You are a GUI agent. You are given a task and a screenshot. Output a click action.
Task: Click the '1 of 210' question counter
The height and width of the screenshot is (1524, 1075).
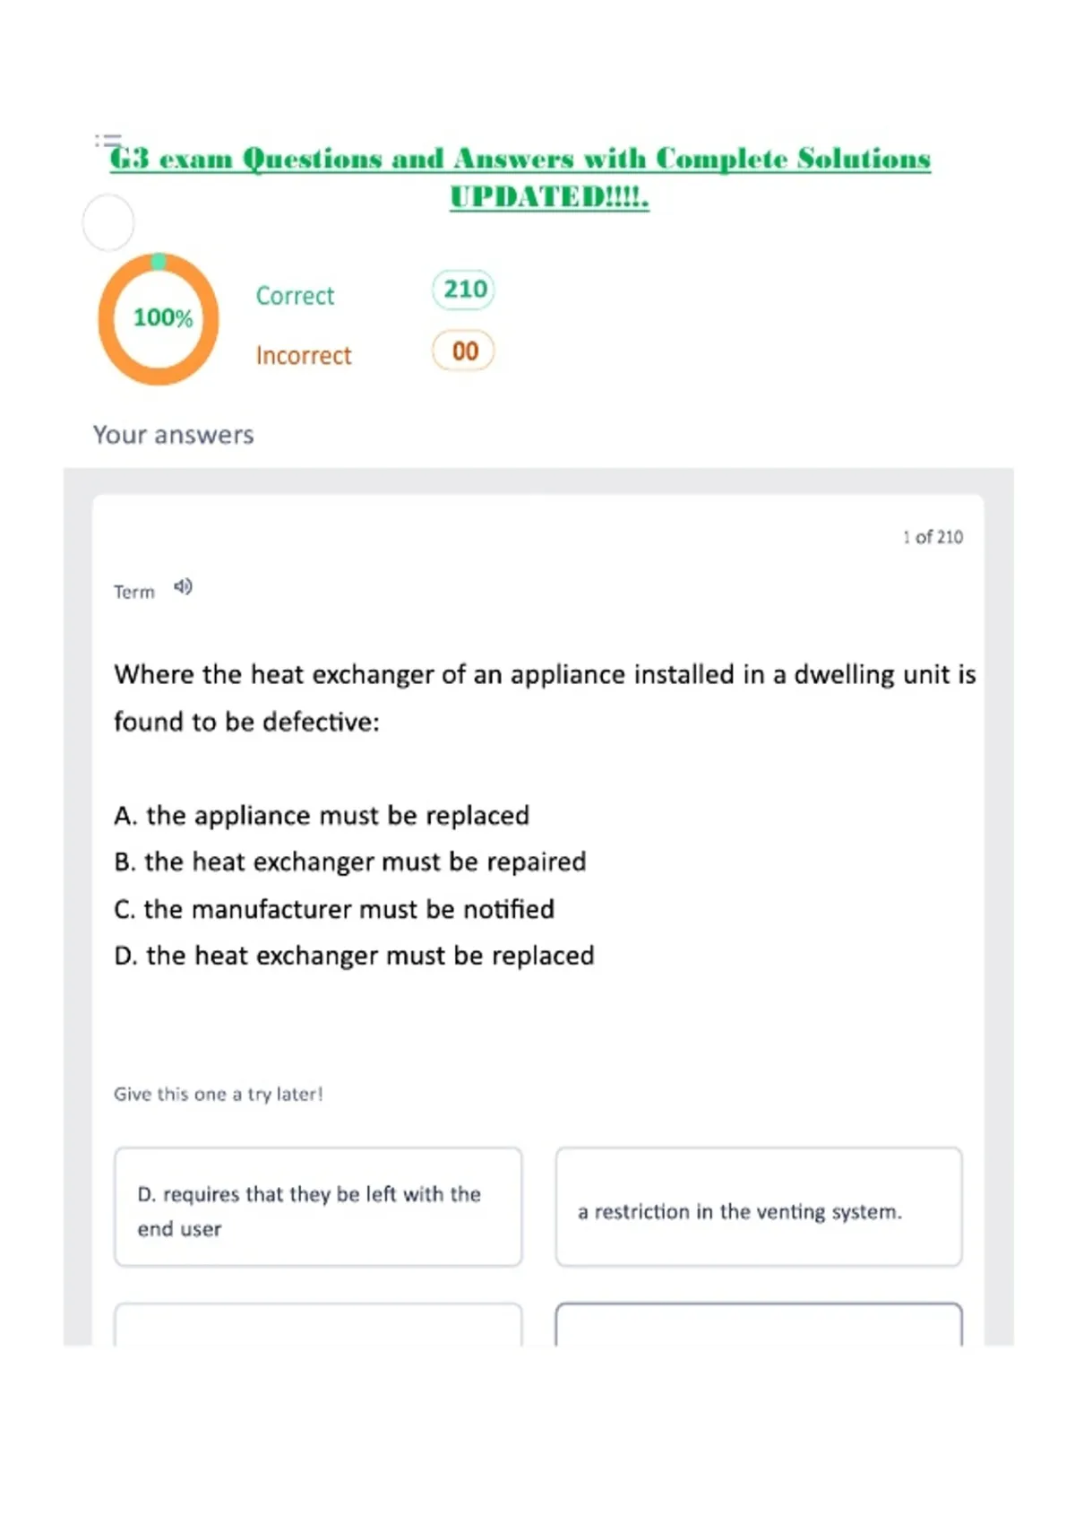pyautogui.click(x=933, y=537)
